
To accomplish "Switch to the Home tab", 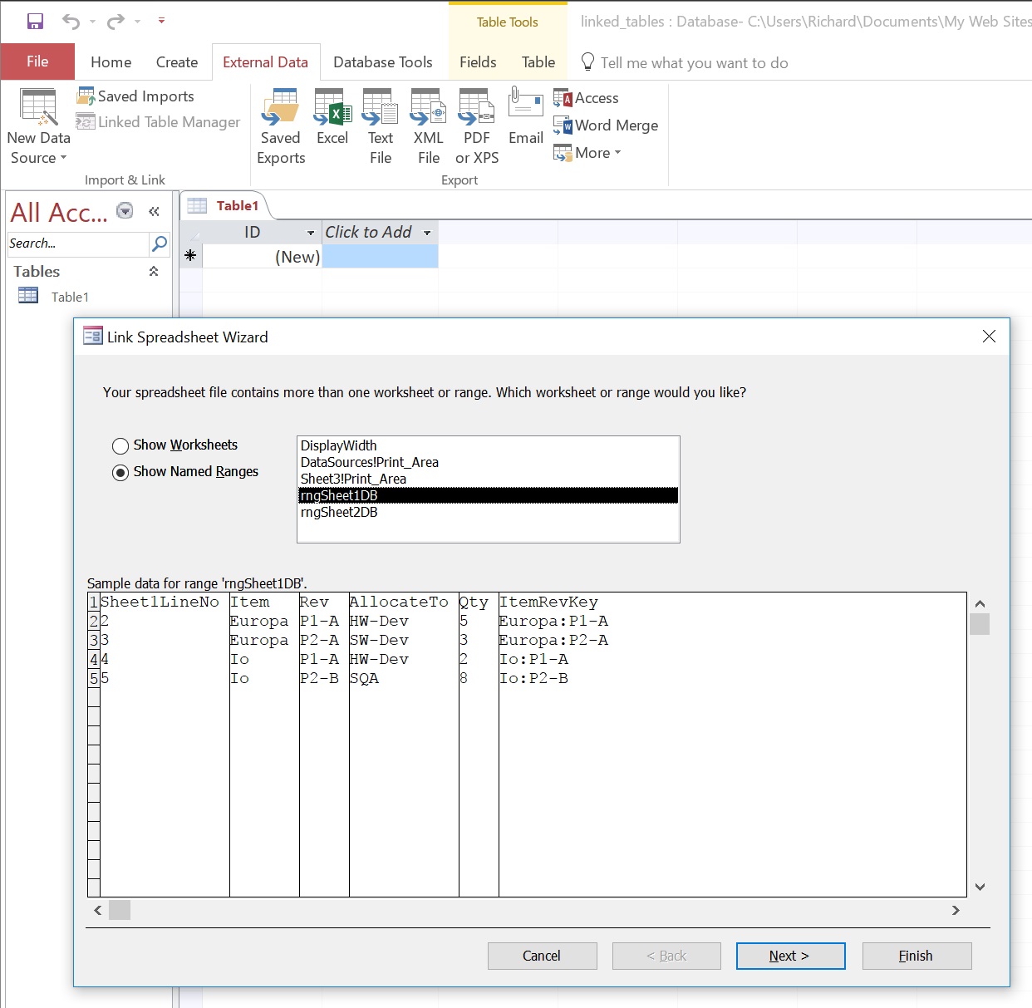I will [x=111, y=62].
